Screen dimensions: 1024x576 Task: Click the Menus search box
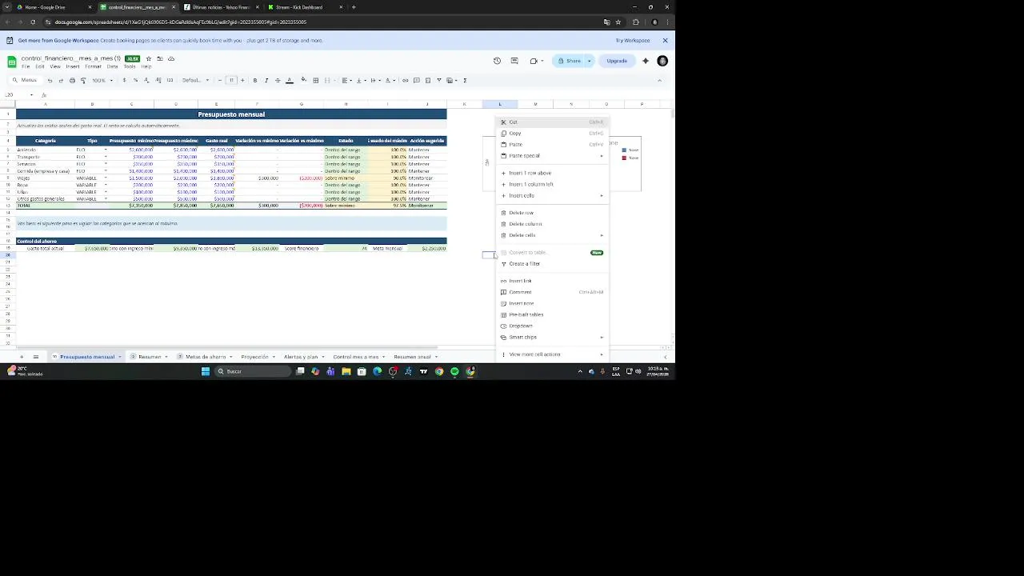click(x=25, y=80)
